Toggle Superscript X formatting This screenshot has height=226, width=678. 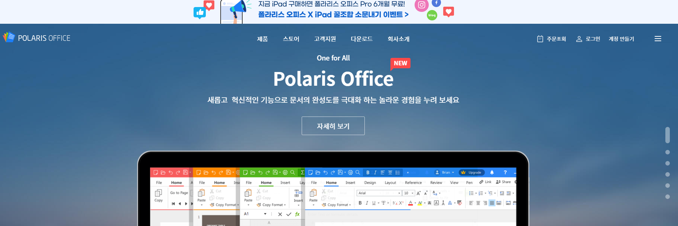click(402, 203)
